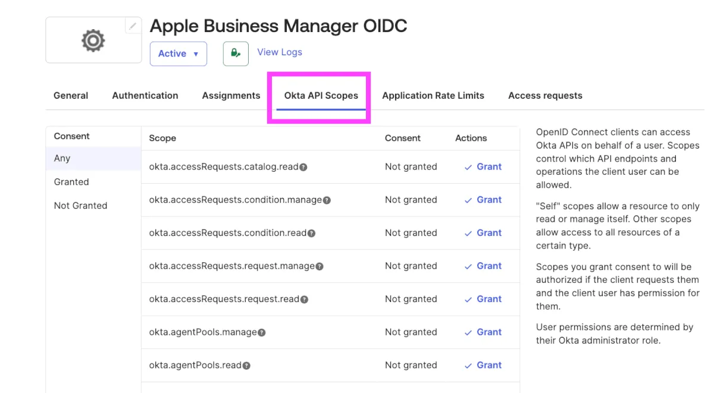The image size is (714, 393).
Task: Grant the okta.agentPools.manage scope
Action: pos(483,332)
